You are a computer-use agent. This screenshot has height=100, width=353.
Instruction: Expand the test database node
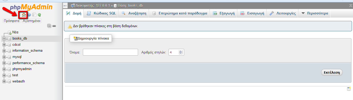[4, 75]
